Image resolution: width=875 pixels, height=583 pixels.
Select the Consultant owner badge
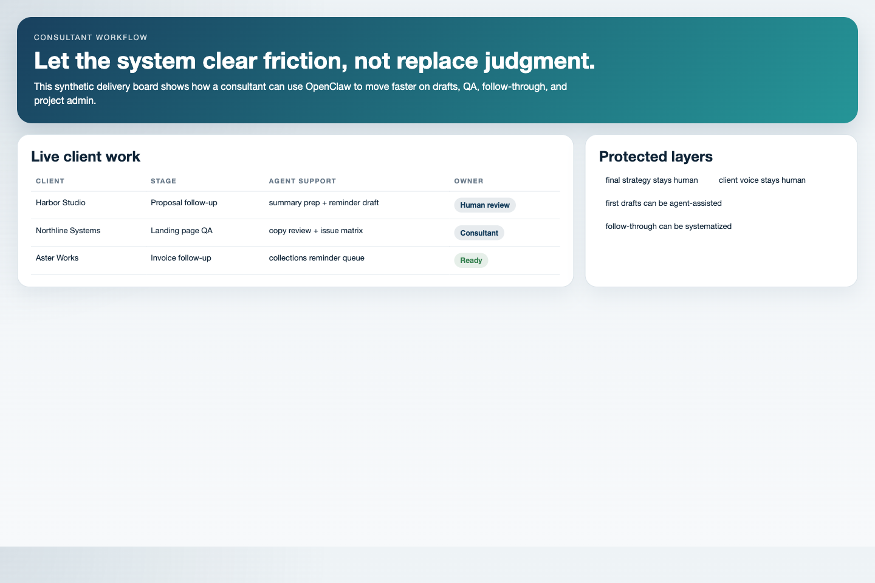479,233
